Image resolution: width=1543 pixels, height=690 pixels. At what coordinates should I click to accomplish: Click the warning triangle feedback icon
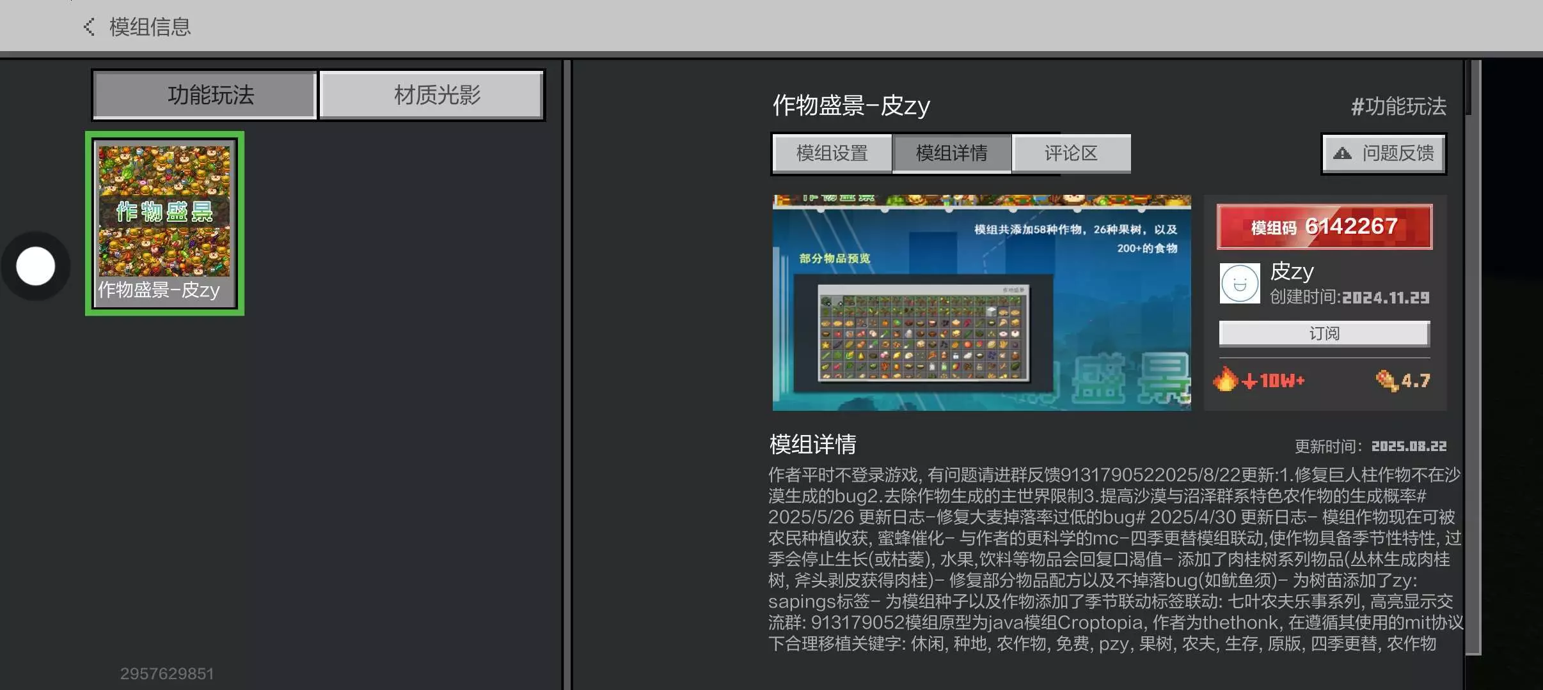click(x=1342, y=153)
